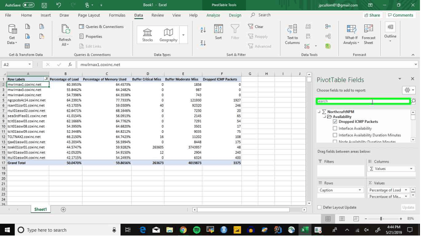Click the zoom slider handle
The width and height of the screenshot is (421, 236).
click(x=381, y=219)
